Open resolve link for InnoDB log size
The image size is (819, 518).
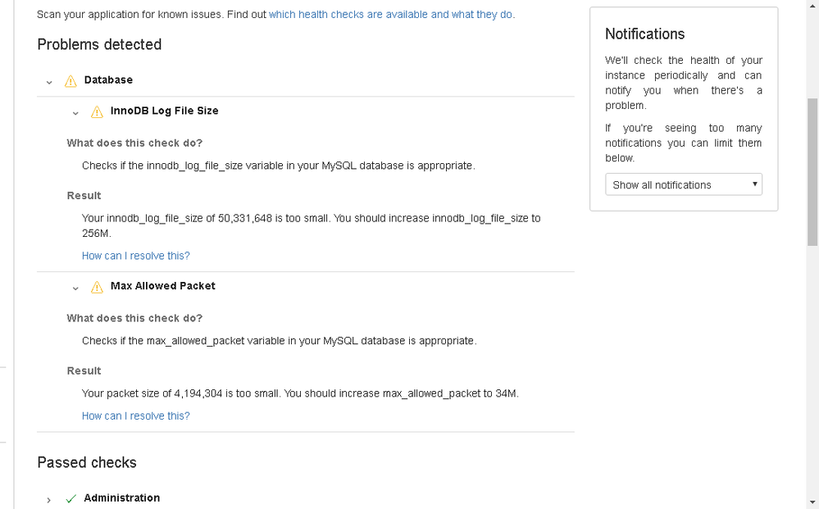point(136,256)
